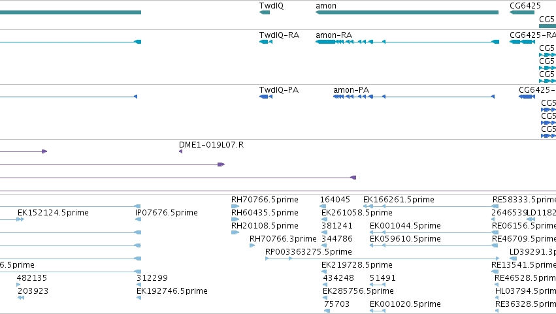Open the EK285756.5prime label
The image size is (556, 314).
(358, 291)
